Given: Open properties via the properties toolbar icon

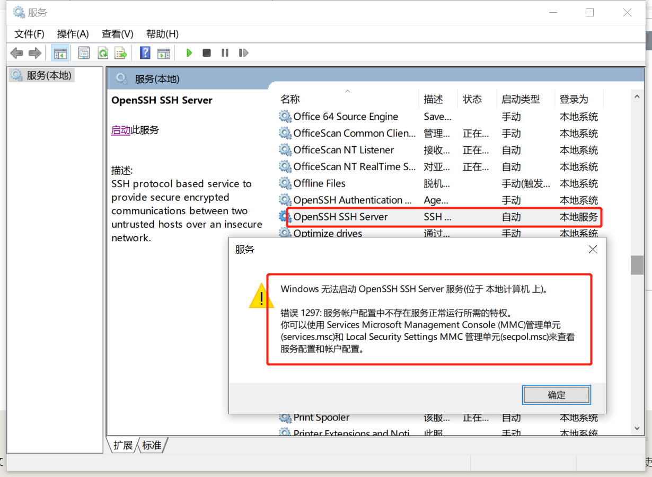Looking at the screenshot, I should [x=84, y=52].
